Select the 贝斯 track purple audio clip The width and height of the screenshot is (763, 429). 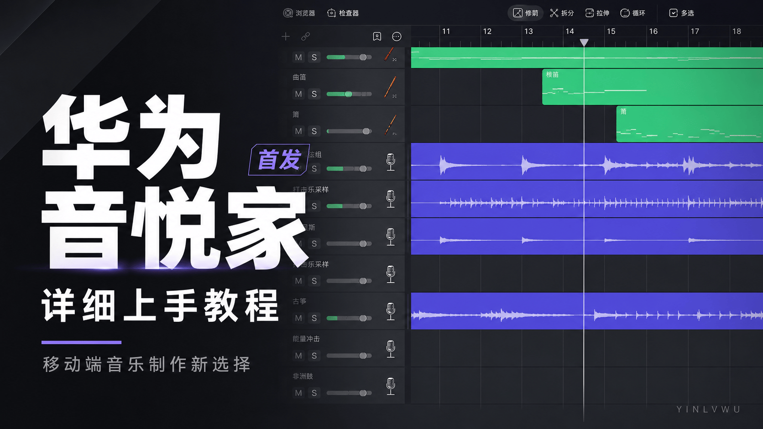click(x=587, y=236)
